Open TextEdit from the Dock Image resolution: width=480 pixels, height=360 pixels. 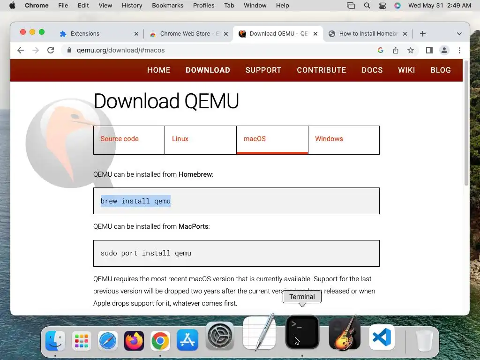pyautogui.click(x=259, y=333)
